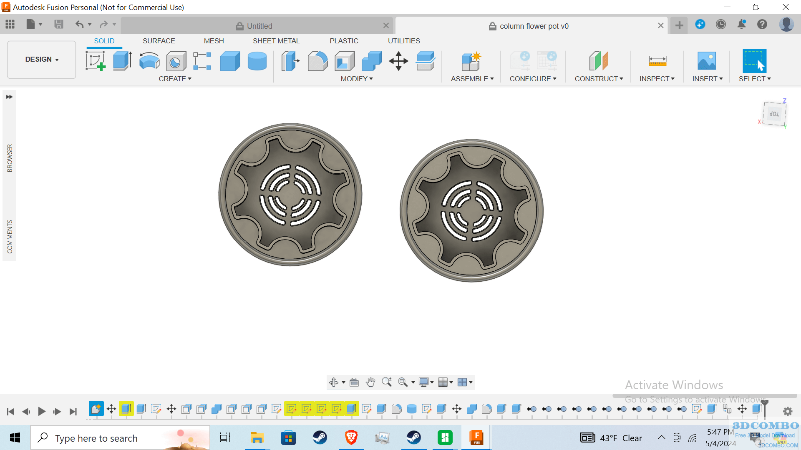The image size is (801, 450).
Task: Click the ViewCube TOP face
Action: pyautogui.click(x=774, y=114)
